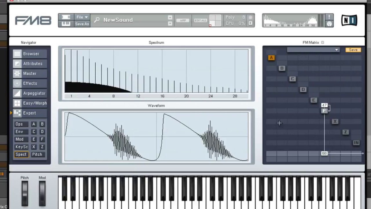The height and width of the screenshot is (209, 371).
Task: Click the 100 output level value
Action: pos(324,153)
